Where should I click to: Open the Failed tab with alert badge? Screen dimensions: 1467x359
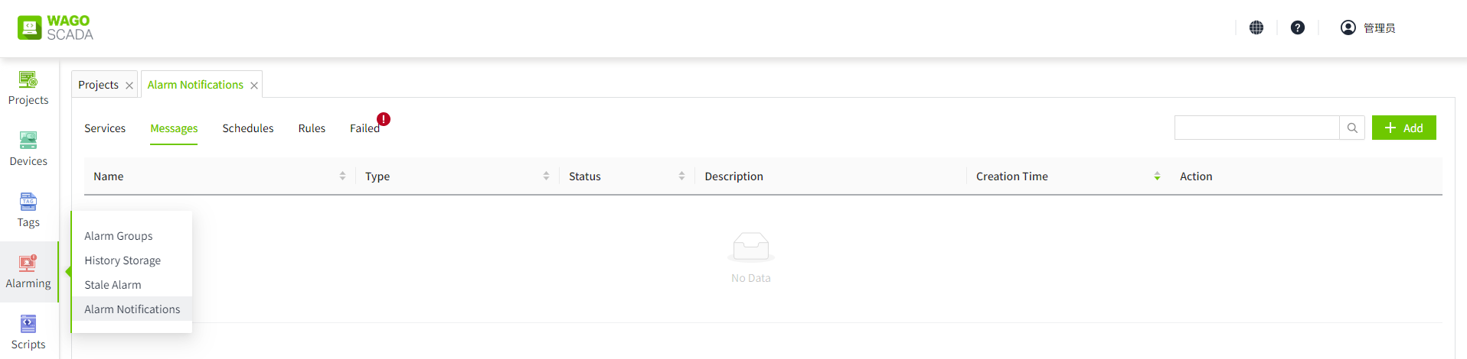coord(365,128)
